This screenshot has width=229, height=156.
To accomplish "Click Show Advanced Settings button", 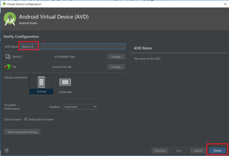I will (22, 132).
